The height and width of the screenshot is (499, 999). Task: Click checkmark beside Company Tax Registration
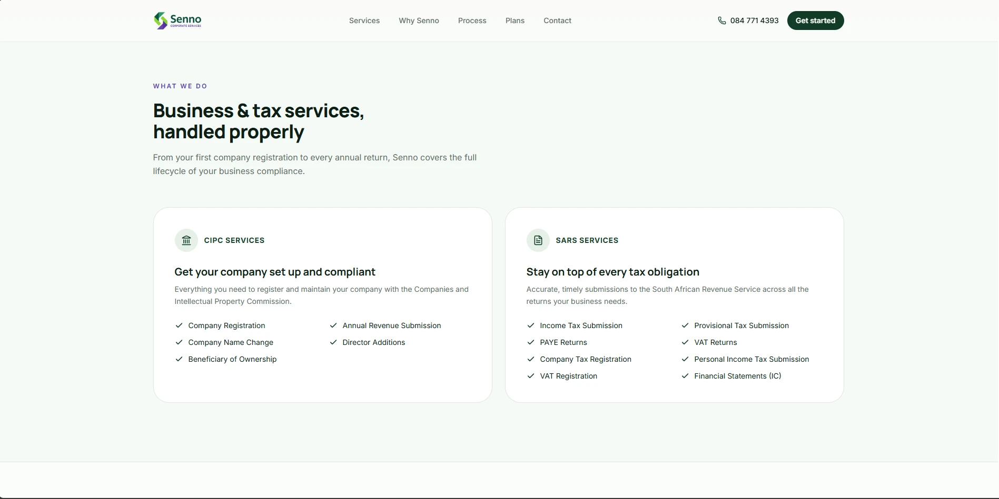(x=531, y=359)
